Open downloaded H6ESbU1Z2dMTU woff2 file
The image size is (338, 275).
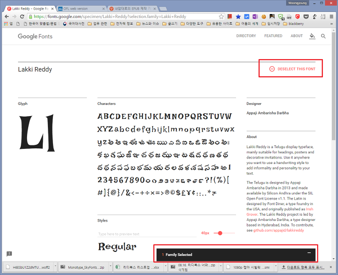[28, 267]
